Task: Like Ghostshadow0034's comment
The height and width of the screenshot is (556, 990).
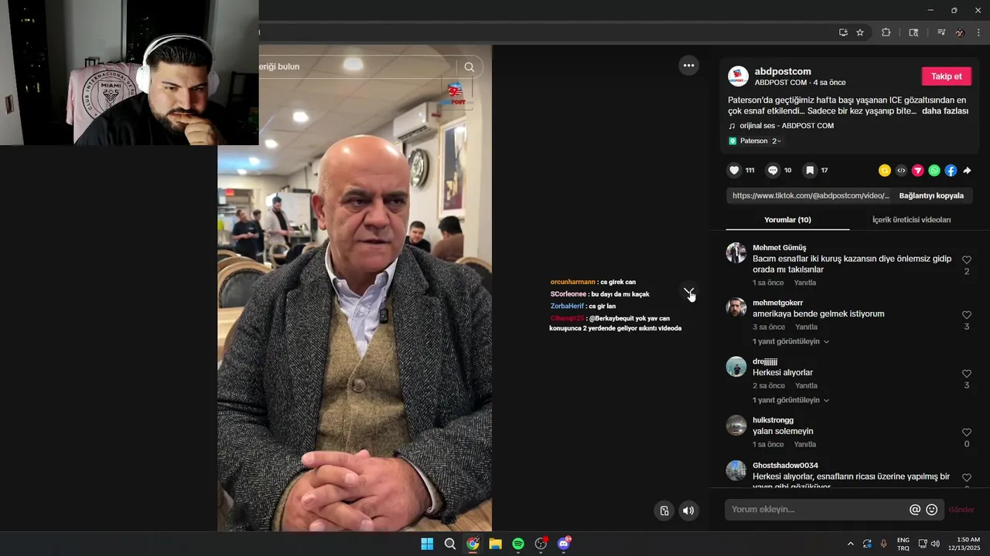Action: coord(966,478)
